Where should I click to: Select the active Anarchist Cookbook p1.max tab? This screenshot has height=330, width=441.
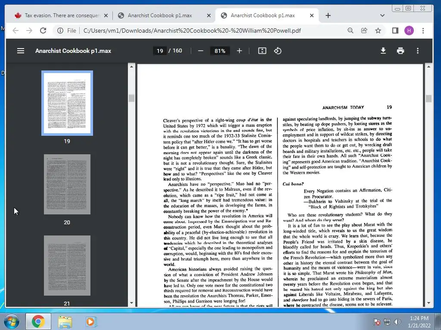pos(267,15)
